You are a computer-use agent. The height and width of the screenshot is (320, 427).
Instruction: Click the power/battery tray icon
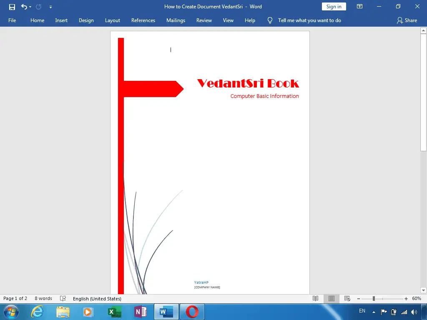pyautogui.click(x=394, y=312)
